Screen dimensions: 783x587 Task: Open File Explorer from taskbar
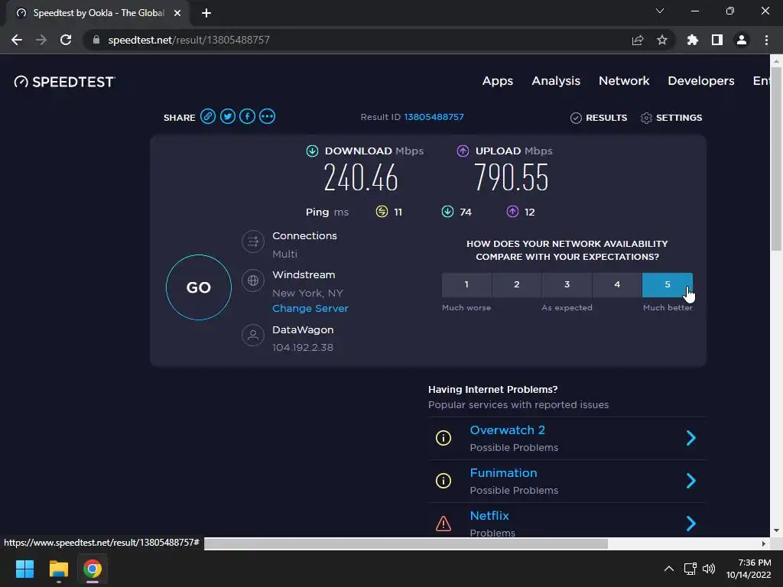58,569
